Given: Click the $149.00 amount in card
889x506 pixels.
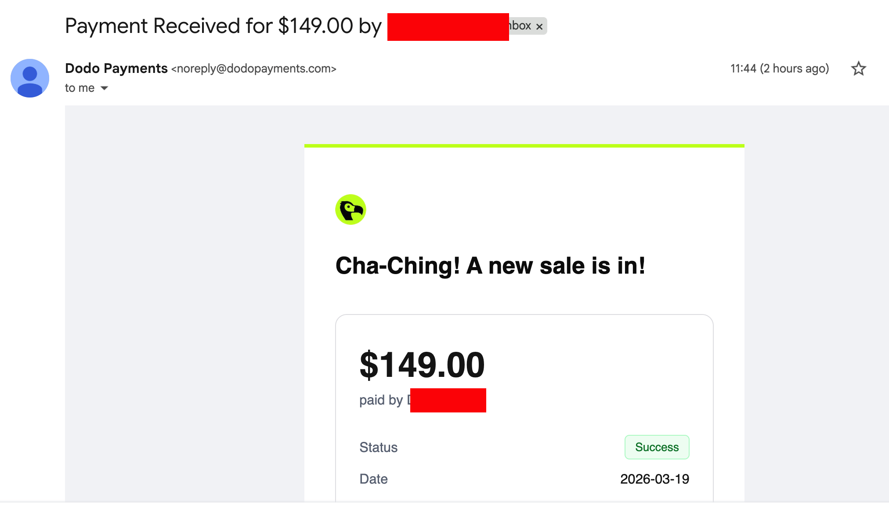Looking at the screenshot, I should pyautogui.click(x=422, y=365).
